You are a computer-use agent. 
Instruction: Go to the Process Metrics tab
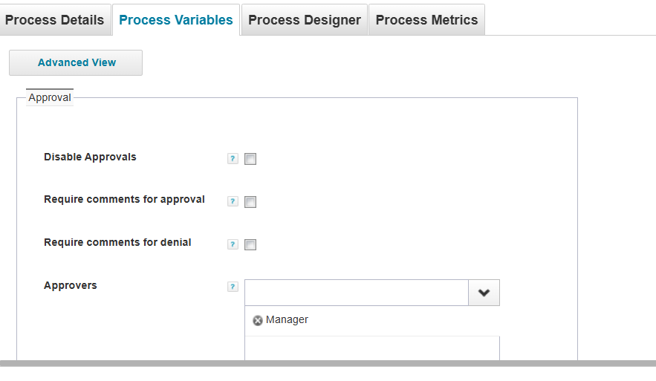click(426, 20)
